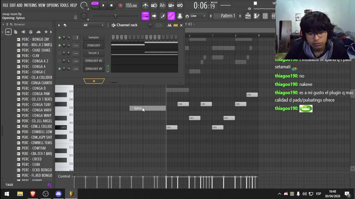Image resolution: width=355 pixels, height=199 pixels.
Task: Select the files browser tab icon
Action: tap(16, 32)
